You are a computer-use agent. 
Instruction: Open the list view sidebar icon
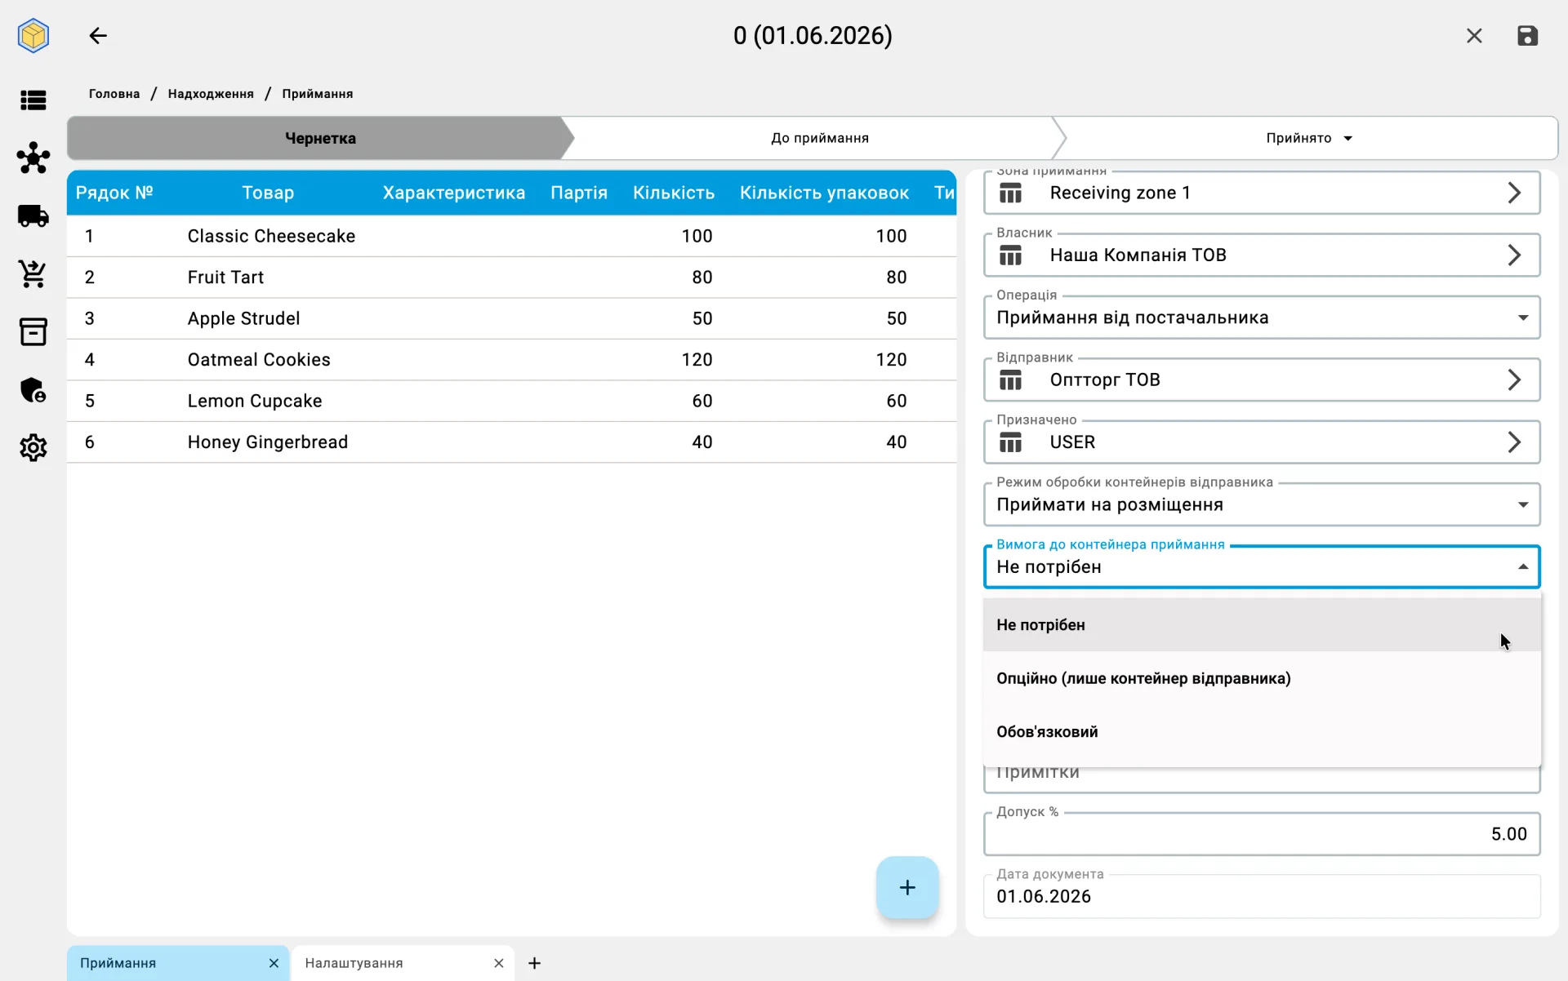tap(33, 100)
